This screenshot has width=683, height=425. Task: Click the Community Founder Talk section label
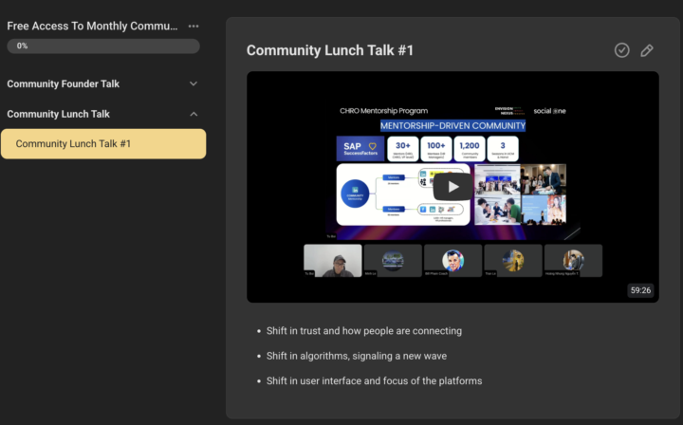(64, 84)
